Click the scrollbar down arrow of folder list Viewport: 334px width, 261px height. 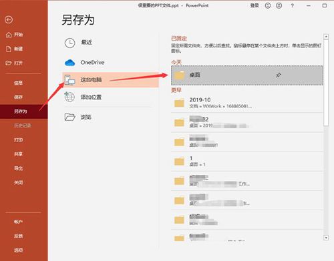point(326,238)
